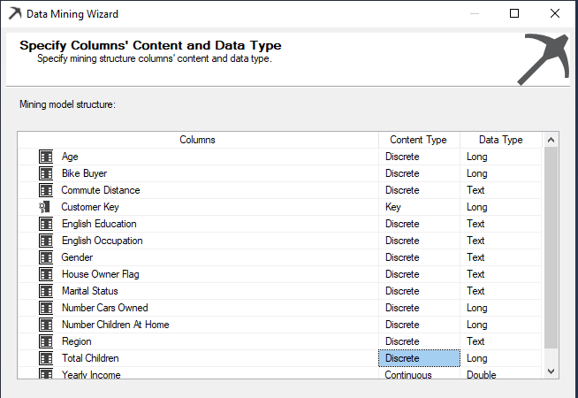Select Data Type cell for Age

(500, 157)
